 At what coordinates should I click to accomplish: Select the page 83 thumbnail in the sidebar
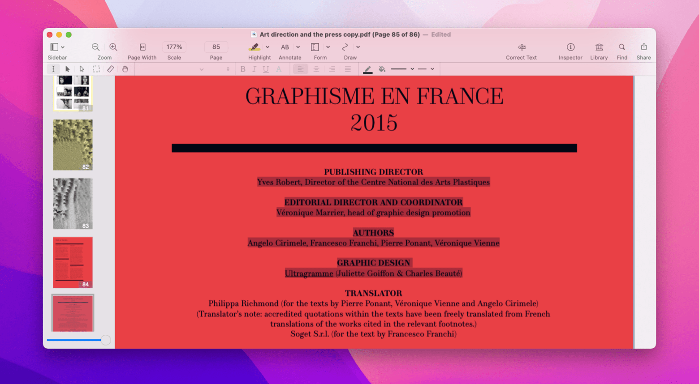pos(72,203)
